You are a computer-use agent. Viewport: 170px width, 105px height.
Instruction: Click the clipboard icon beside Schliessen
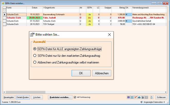(x=151, y=97)
